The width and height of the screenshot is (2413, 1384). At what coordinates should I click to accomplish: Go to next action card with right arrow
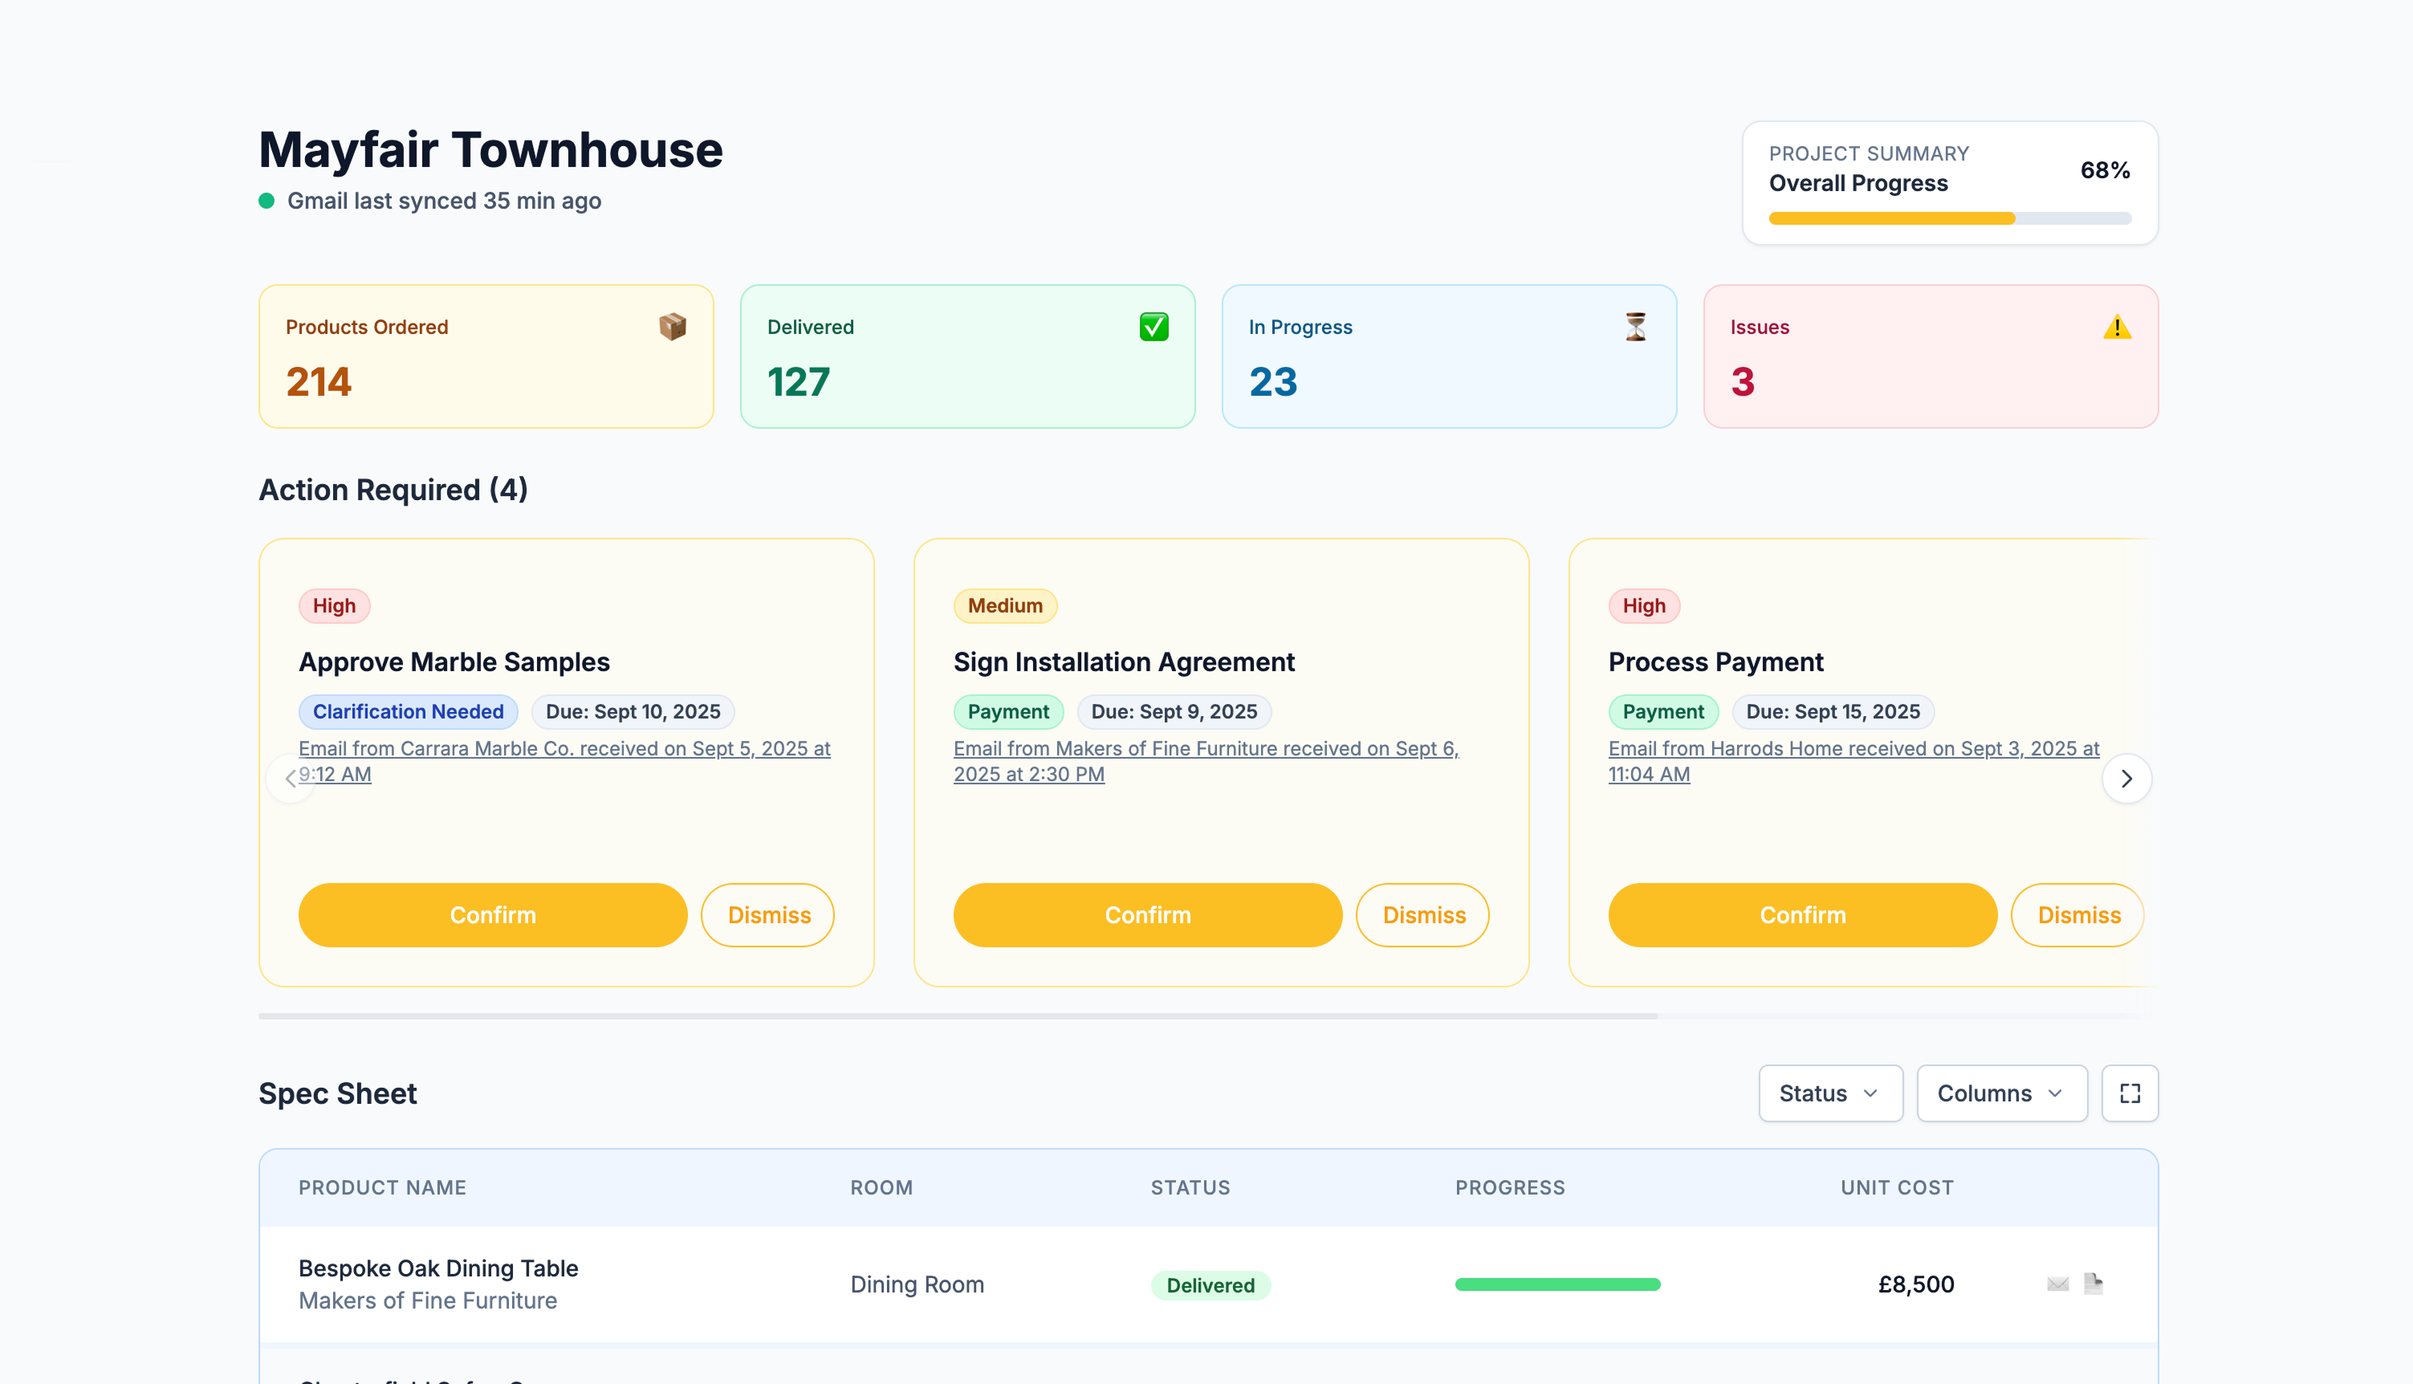tap(2127, 779)
